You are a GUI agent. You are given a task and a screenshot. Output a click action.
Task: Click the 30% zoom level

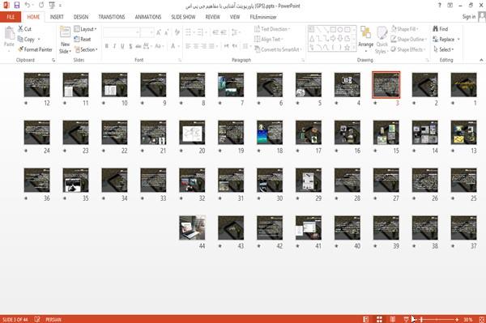pos(467,319)
